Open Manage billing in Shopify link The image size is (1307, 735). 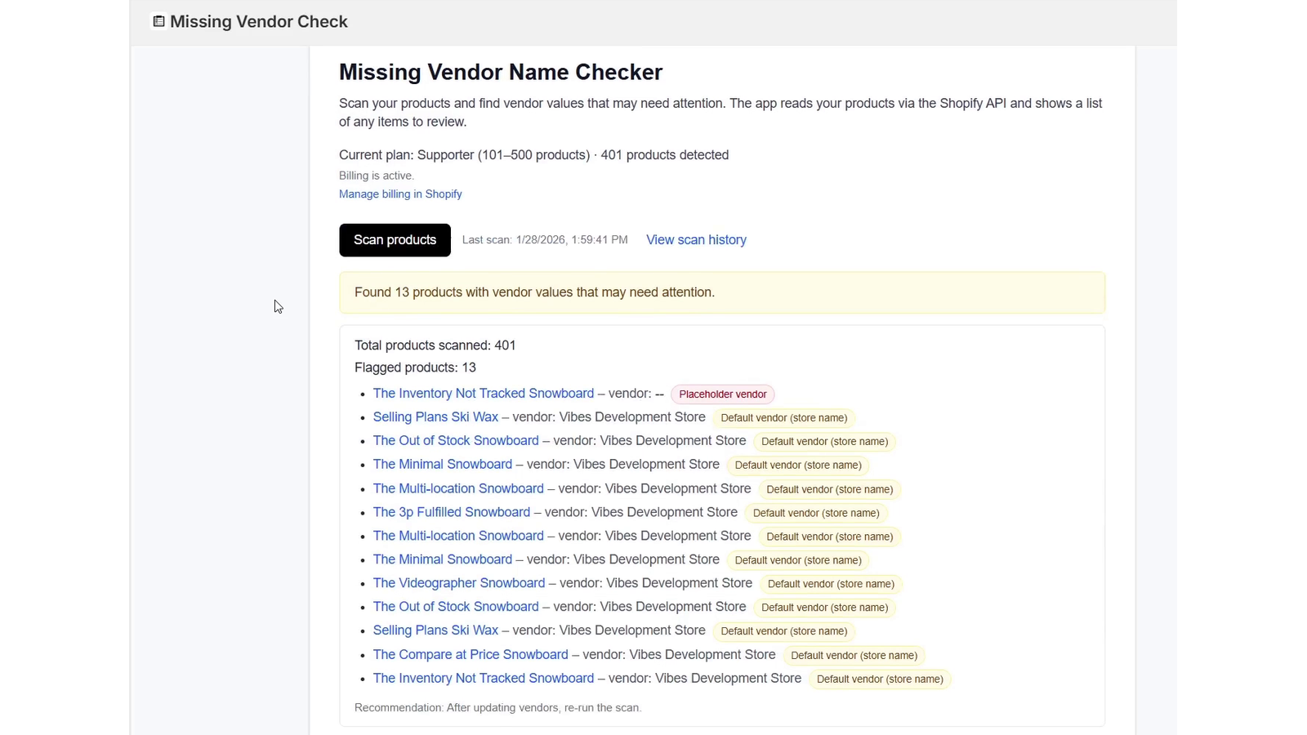(400, 194)
